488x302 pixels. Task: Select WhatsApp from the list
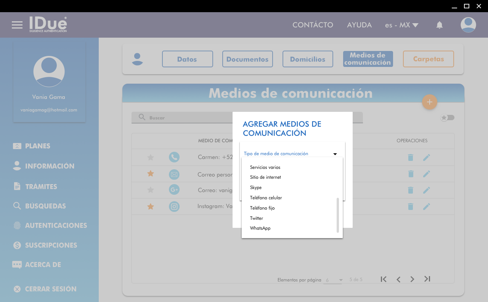tap(260, 228)
